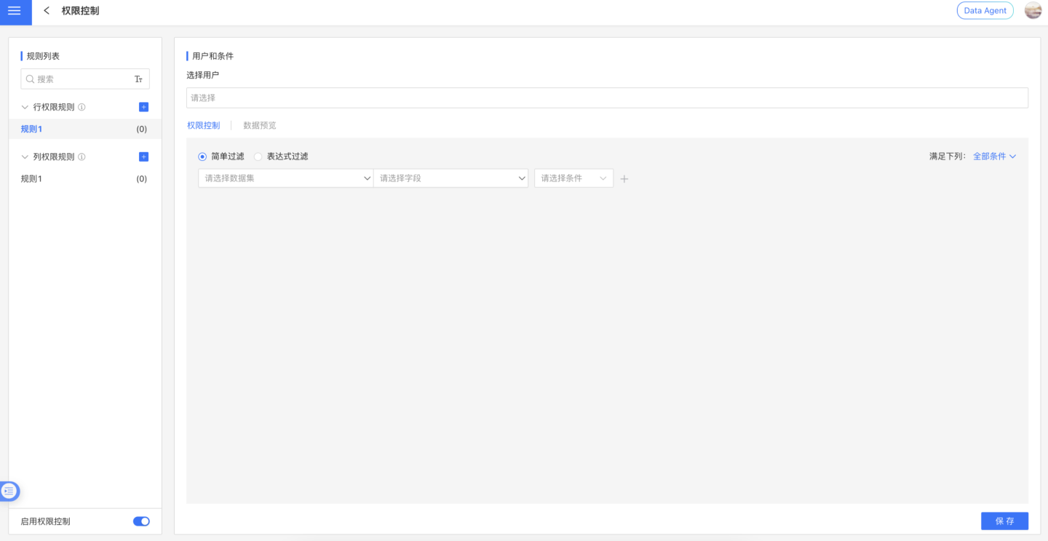1048x541 pixels.
Task: Add a new 行权限规则 with plus icon
Action: (x=143, y=107)
